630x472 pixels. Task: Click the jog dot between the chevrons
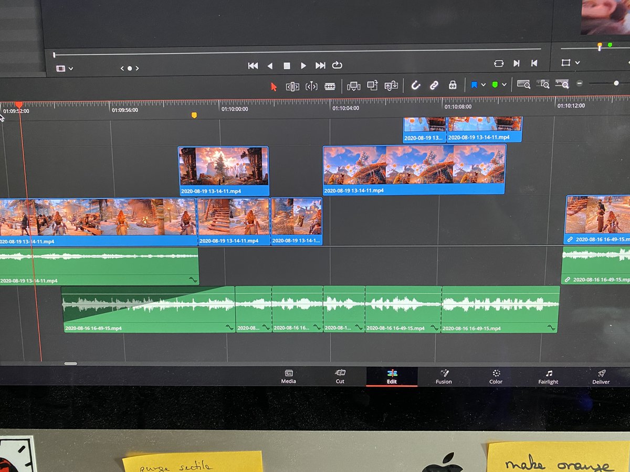tap(130, 68)
